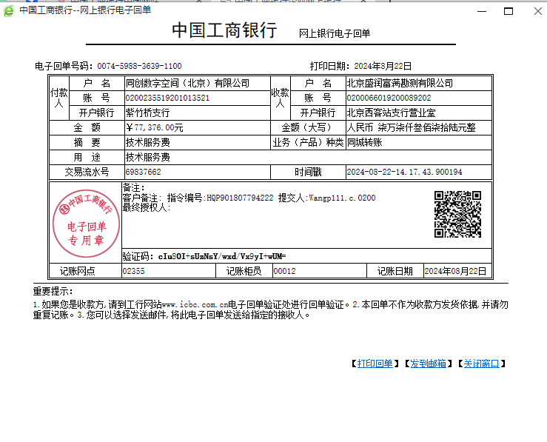
Task: Click the 发到邮箱 link
Action: coord(428,364)
